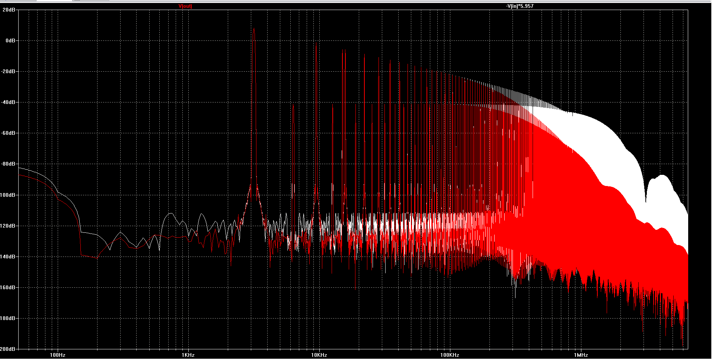Click the -40dB vertical axis label
This screenshot has height=359, width=712.
point(8,102)
